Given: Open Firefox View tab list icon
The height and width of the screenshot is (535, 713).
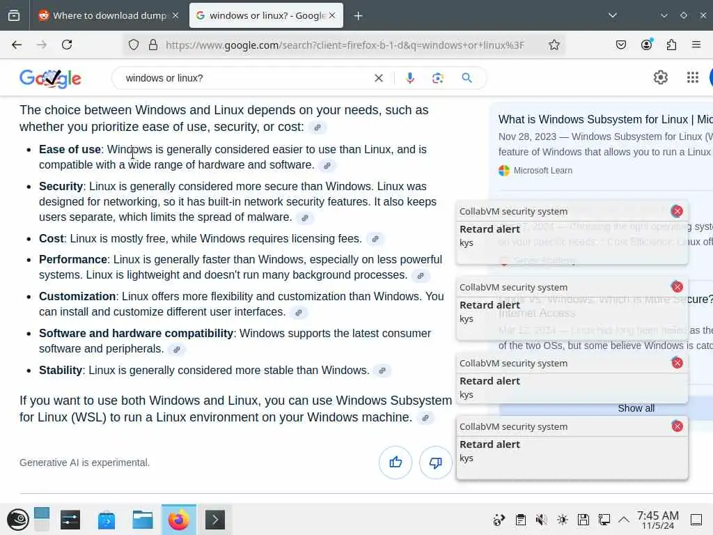Looking at the screenshot, I should pyautogui.click(x=14, y=15).
